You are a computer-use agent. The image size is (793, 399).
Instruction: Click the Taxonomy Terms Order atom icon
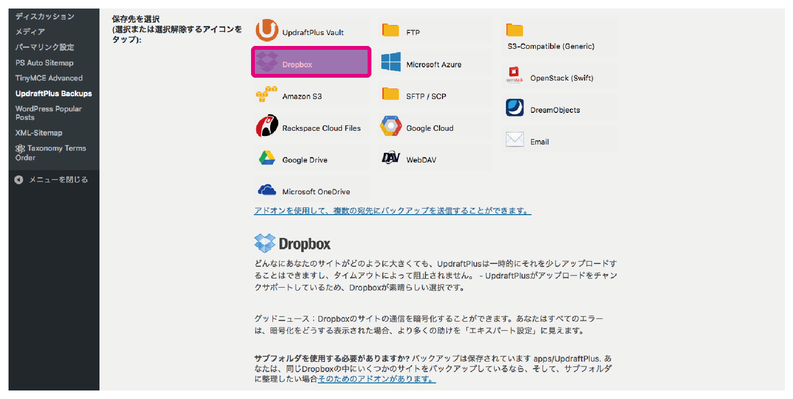click(x=20, y=149)
